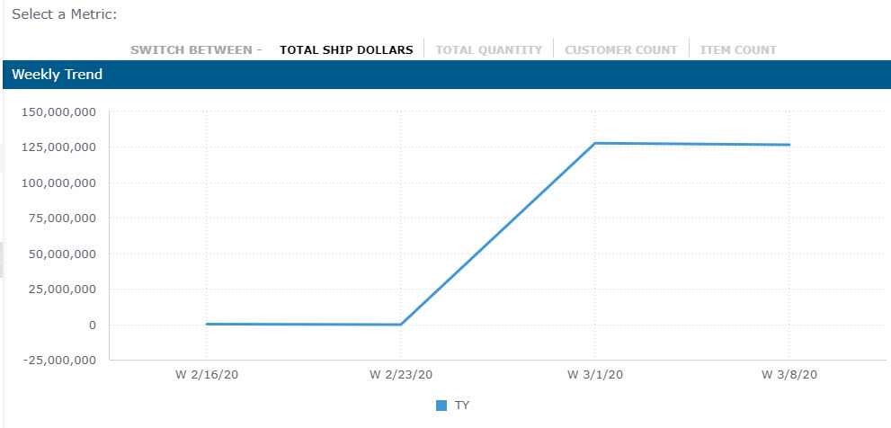Click the 0 value on y-axis
The image size is (891, 428).
click(x=92, y=325)
